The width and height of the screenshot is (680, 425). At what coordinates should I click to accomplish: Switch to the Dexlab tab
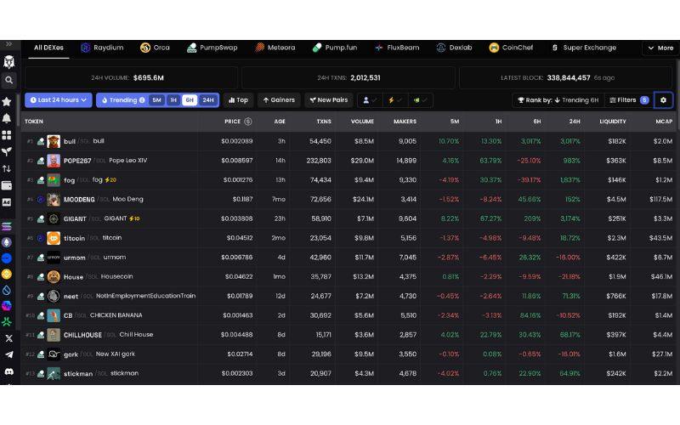pyautogui.click(x=454, y=48)
